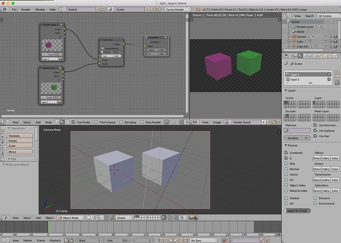Click the End frame field
The width and height of the screenshot is (341, 243).
pos(118,241)
